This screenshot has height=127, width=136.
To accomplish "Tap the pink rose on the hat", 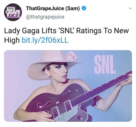I will click(x=71, y=56).
